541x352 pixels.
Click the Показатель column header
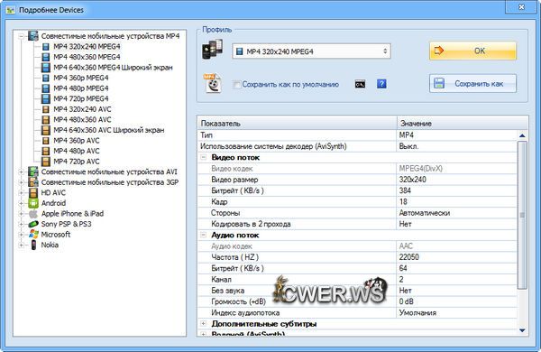(298, 124)
